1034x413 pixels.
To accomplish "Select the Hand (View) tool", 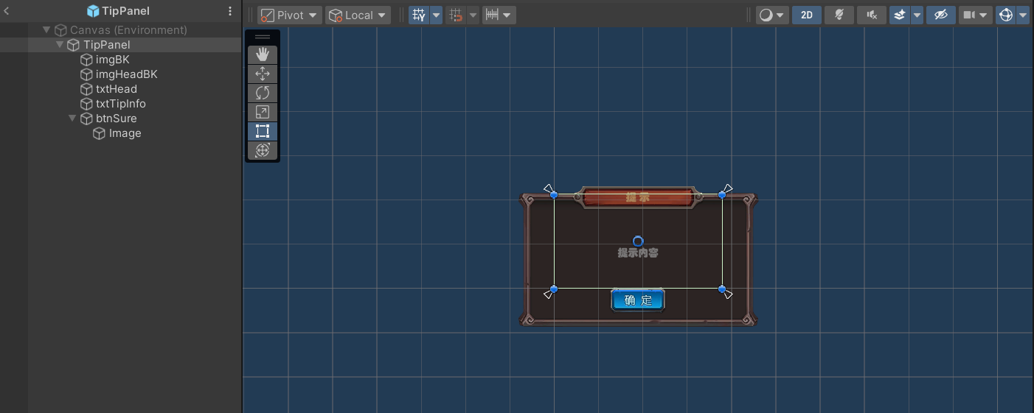I will (263, 54).
